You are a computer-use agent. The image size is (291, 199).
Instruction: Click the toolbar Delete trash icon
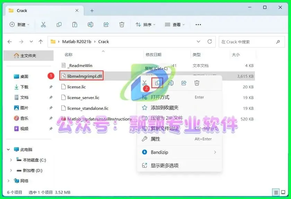[122, 25]
